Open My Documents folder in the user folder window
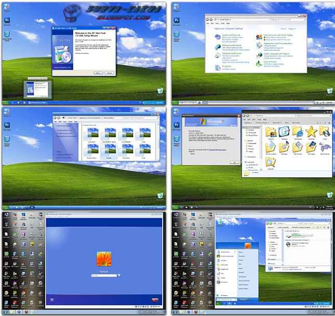This screenshot has width=335, height=316. tap(271, 148)
